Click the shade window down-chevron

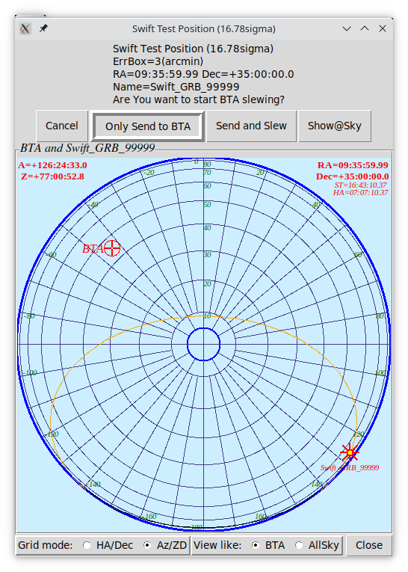[x=347, y=28]
